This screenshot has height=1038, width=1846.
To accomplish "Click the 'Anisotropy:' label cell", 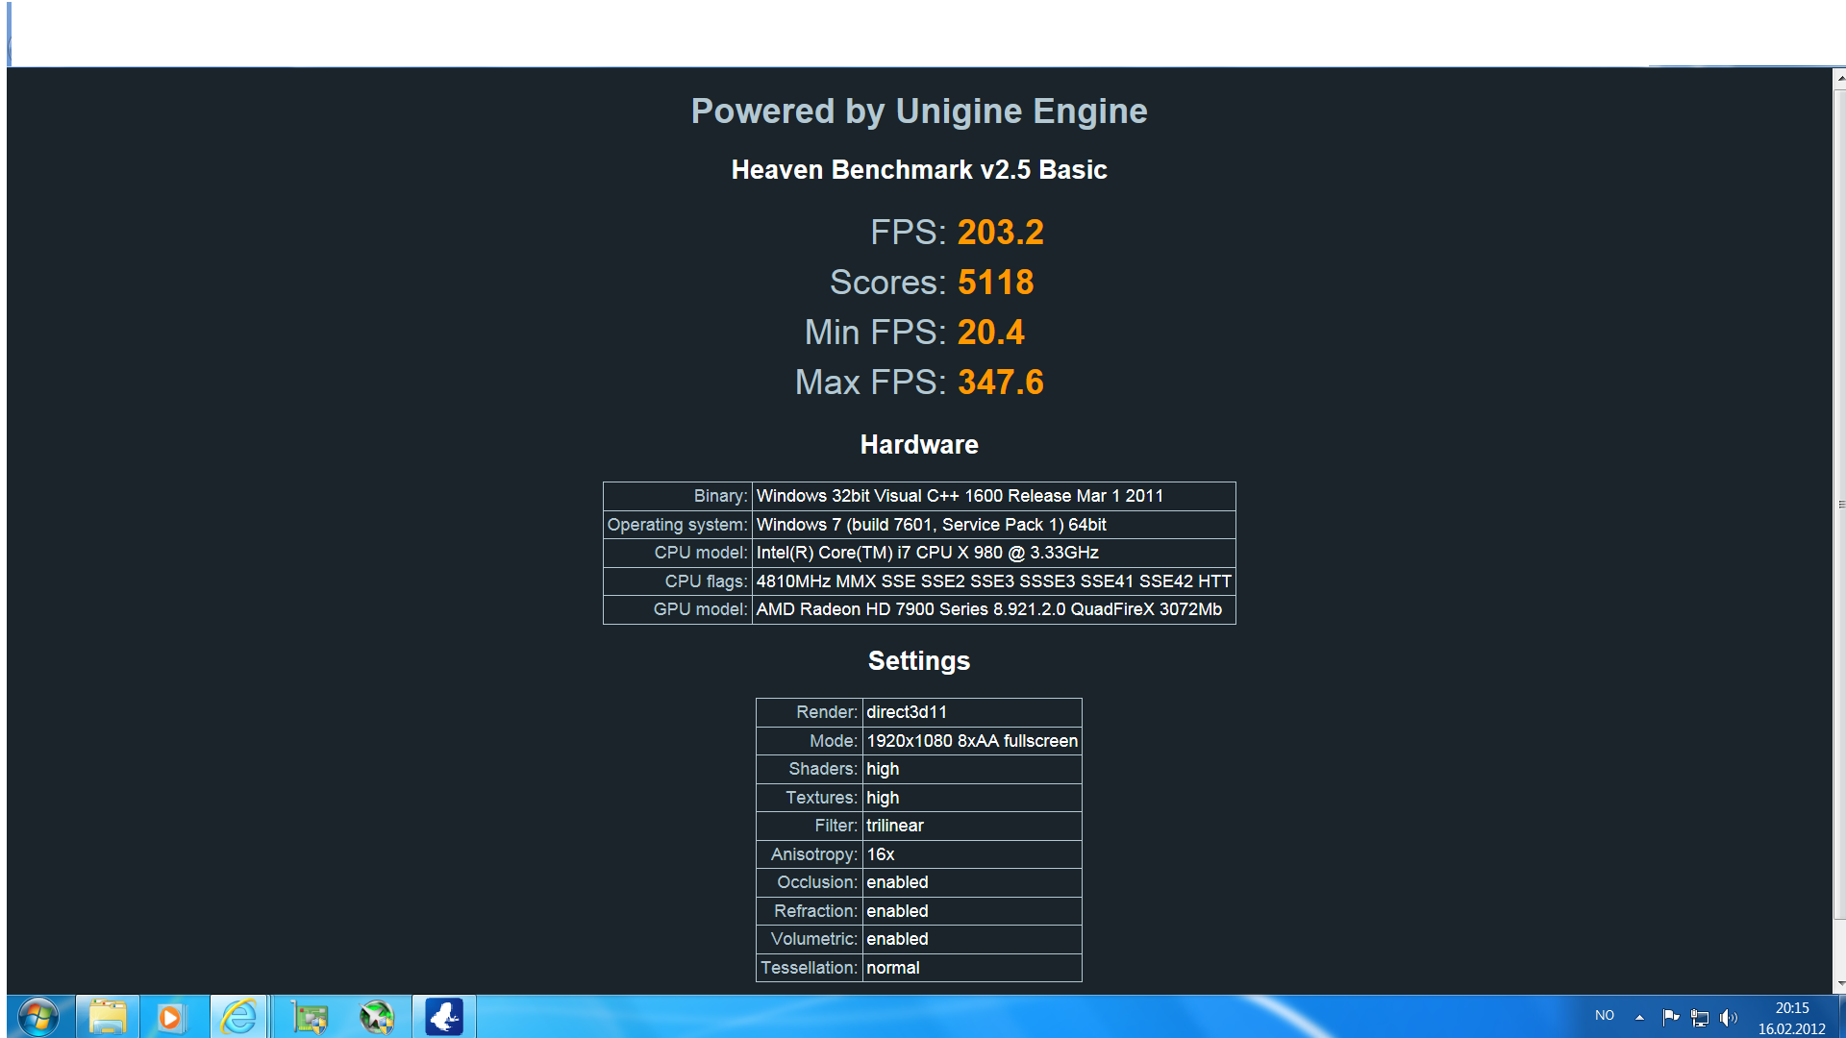I will coord(810,854).
